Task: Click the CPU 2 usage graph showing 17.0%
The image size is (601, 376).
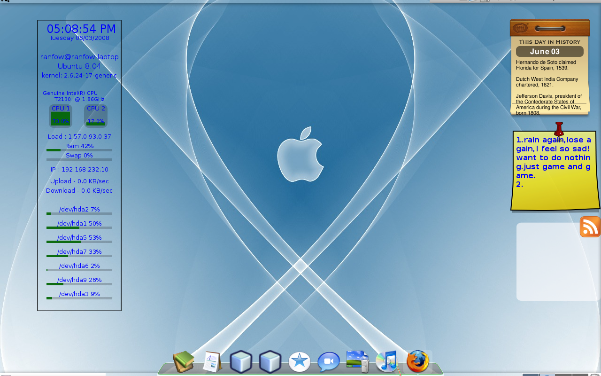Action: click(96, 116)
